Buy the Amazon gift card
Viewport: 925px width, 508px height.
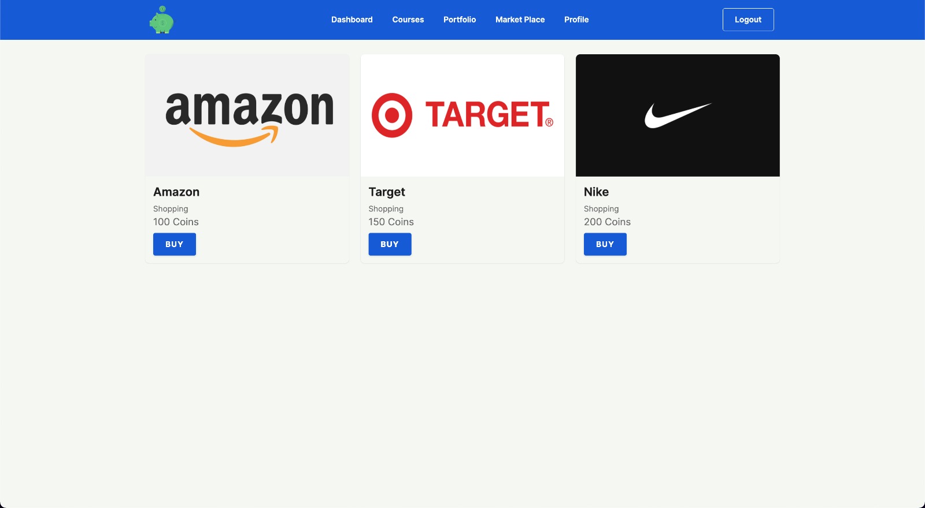[175, 244]
